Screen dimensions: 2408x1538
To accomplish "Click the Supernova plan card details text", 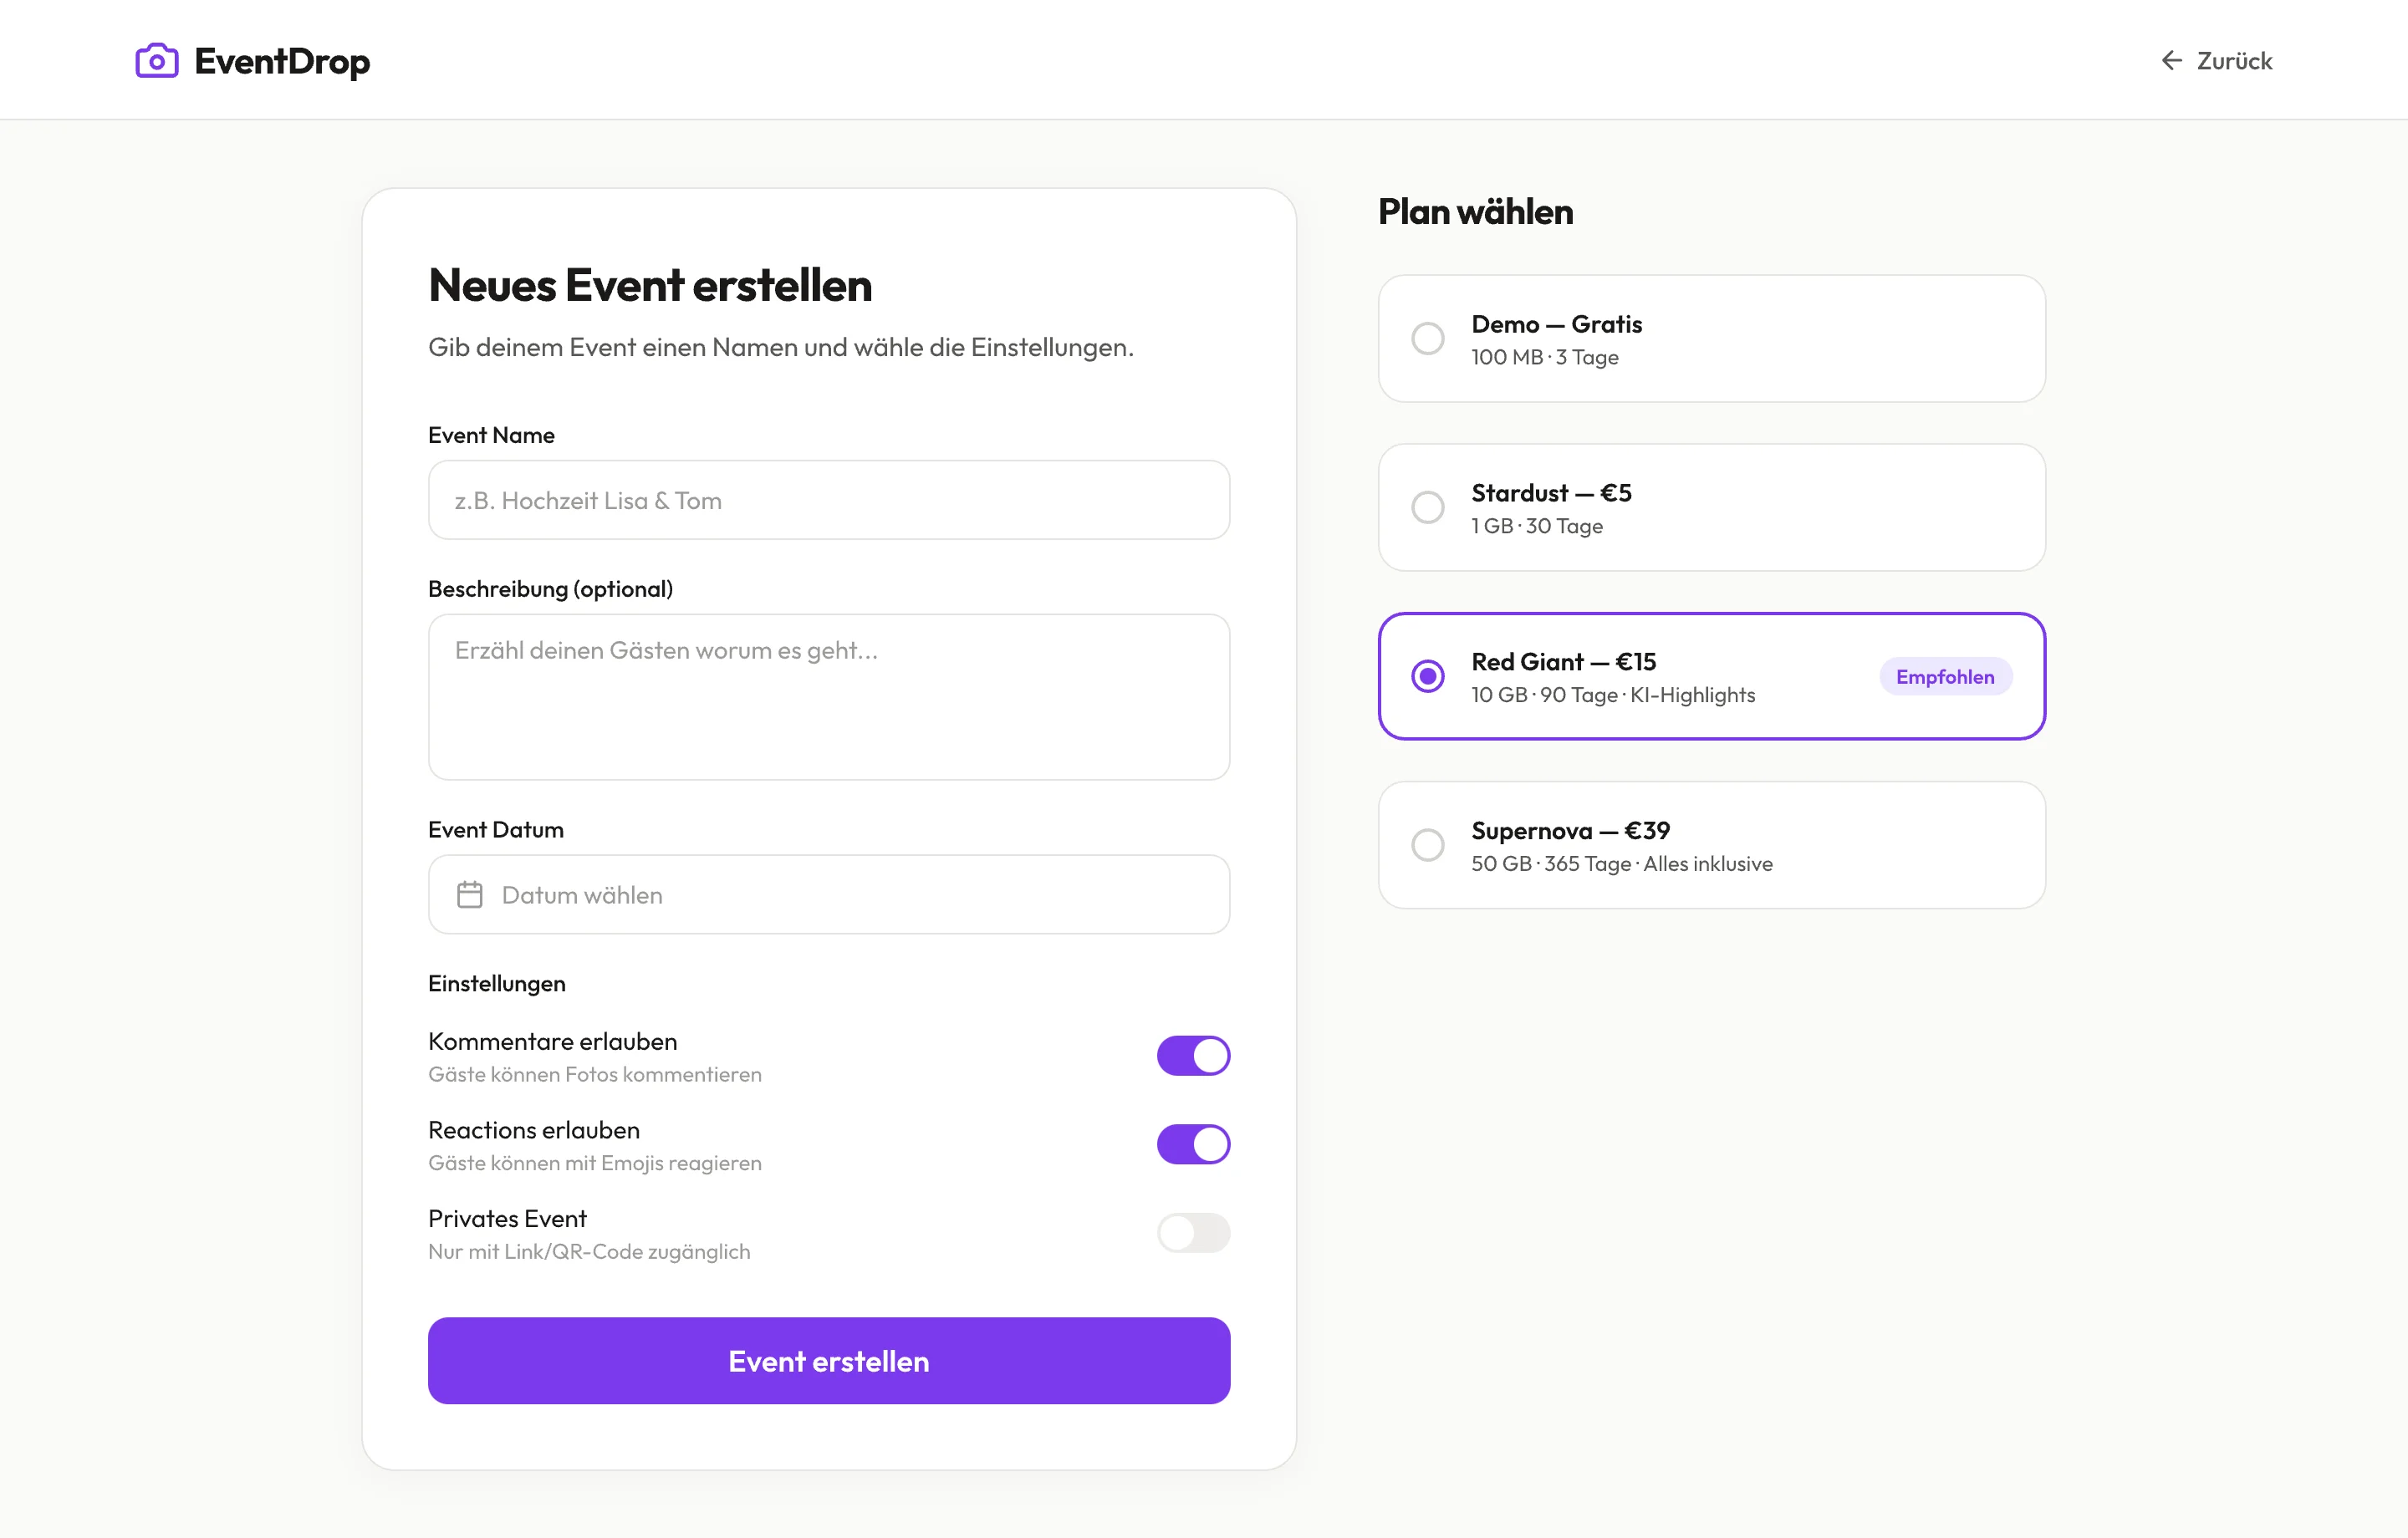I will [x=1621, y=864].
